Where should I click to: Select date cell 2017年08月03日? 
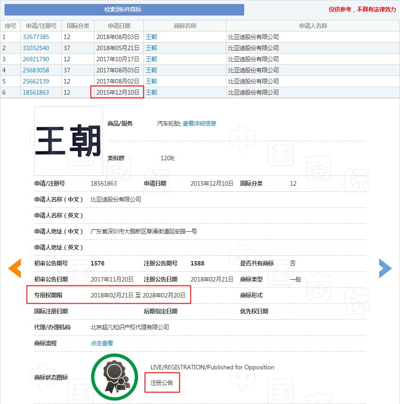pyautogui.click(x=118, y=70)
